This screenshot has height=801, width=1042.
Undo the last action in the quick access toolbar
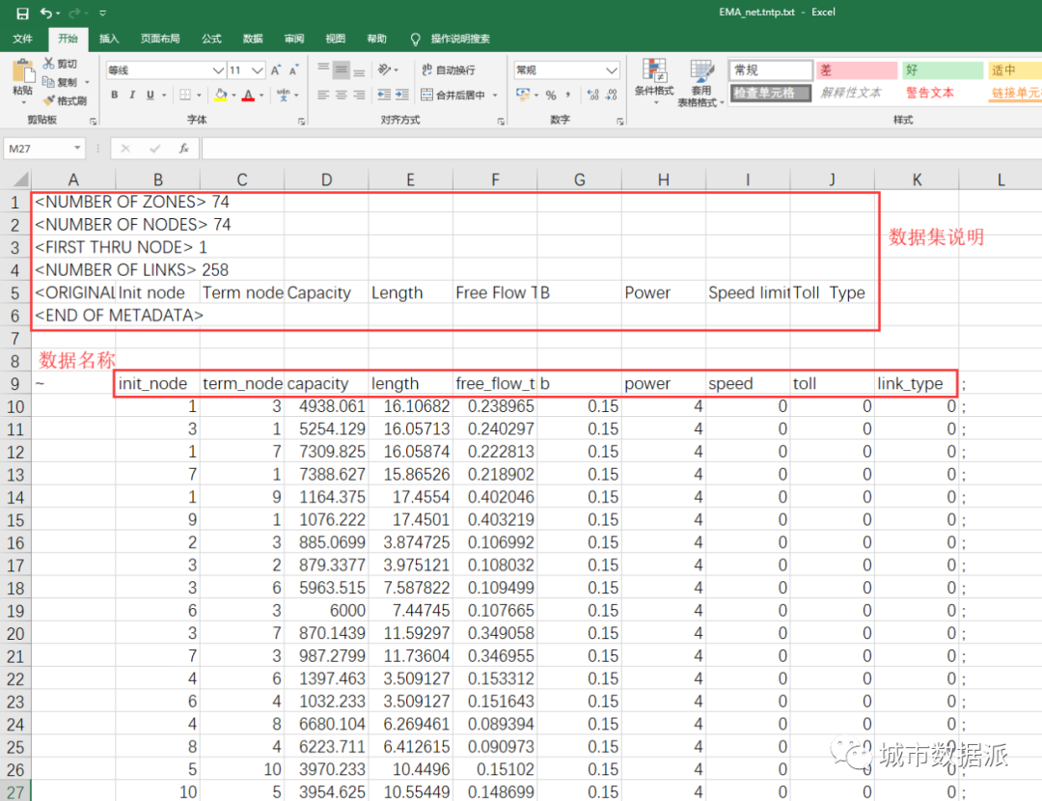coord(46,13)
